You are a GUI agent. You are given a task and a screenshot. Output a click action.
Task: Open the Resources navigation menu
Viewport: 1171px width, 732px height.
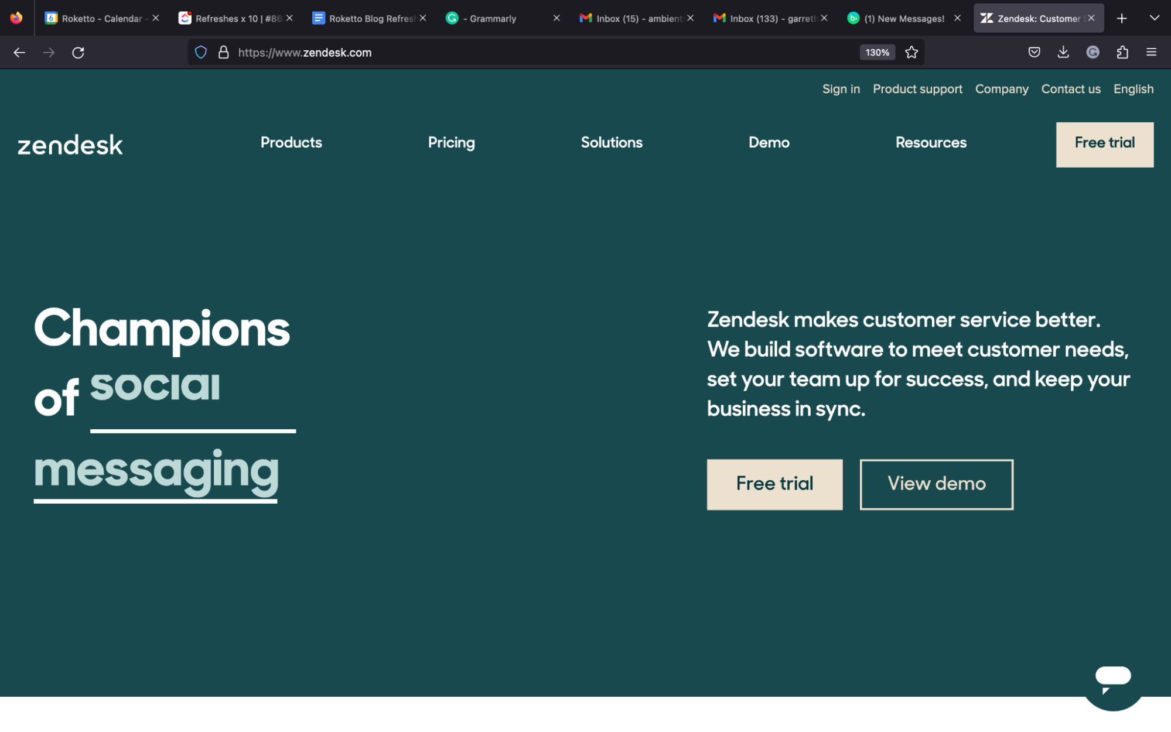click(930, 142)
